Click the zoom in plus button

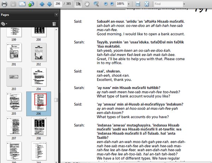112,4
